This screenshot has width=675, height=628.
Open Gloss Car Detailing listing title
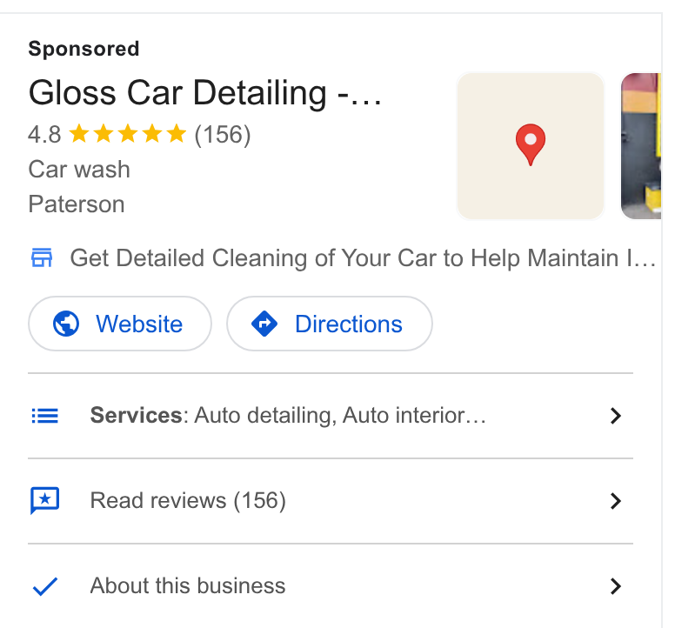click(205, 93)
